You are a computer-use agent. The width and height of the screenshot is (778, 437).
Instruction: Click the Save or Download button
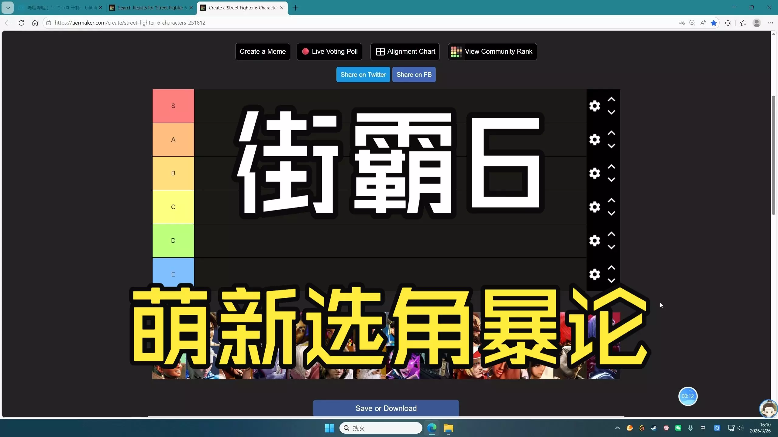pos(386,408)
